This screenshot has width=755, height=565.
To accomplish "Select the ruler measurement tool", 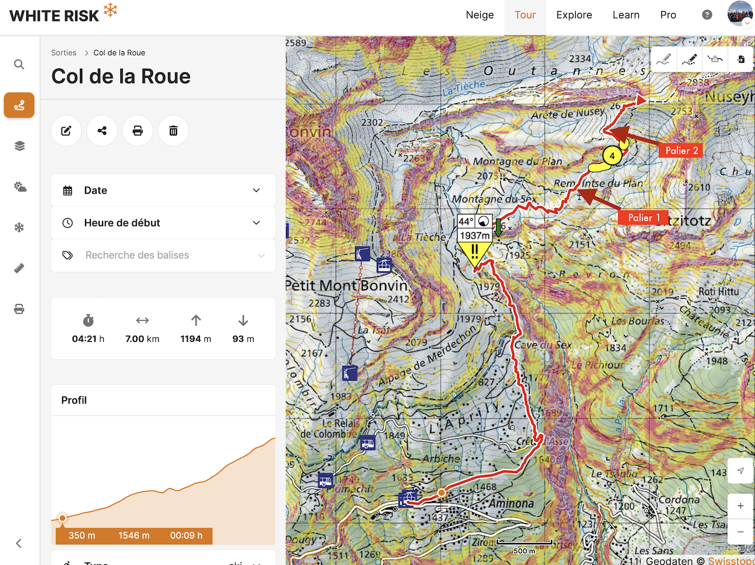I will click(19, 268).
